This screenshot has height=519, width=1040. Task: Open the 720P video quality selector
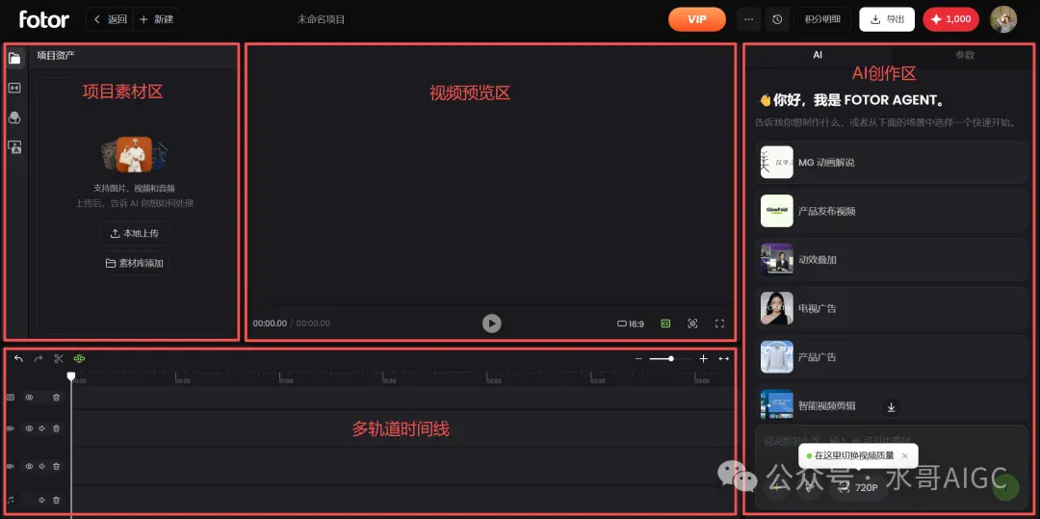click(x=858, y=488)
